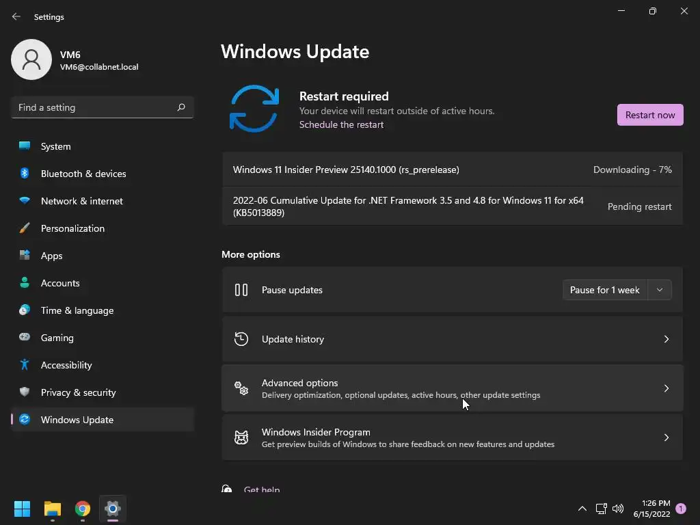The width and height of the screenshot is (700, 525).
Task: Open Privacy & security settings
Action: coord(103,392)
